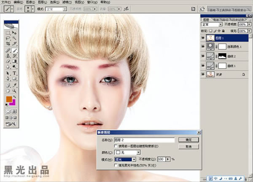Open layer blend mode dropdown 正常

pos(212,24)
